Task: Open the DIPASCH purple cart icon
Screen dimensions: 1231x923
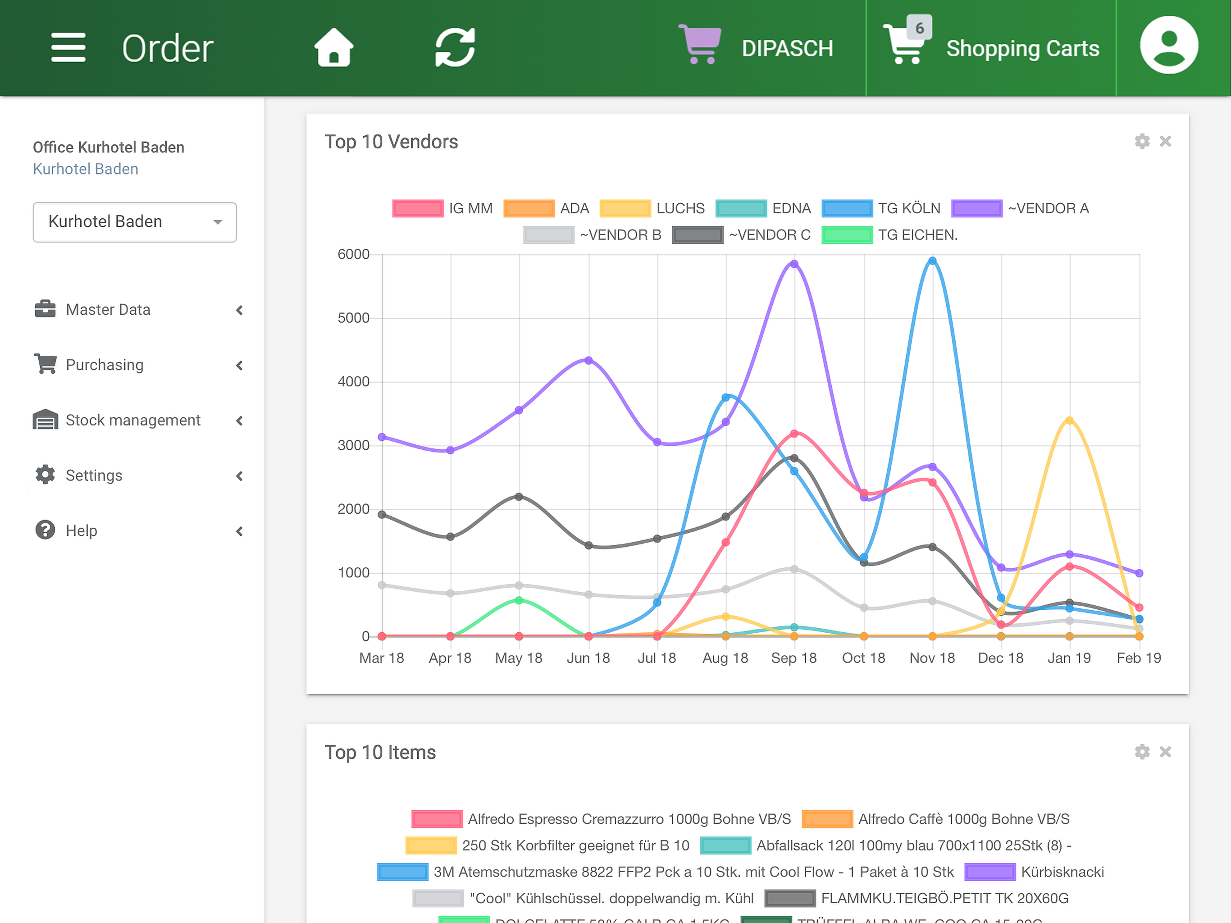Action: 700,45
